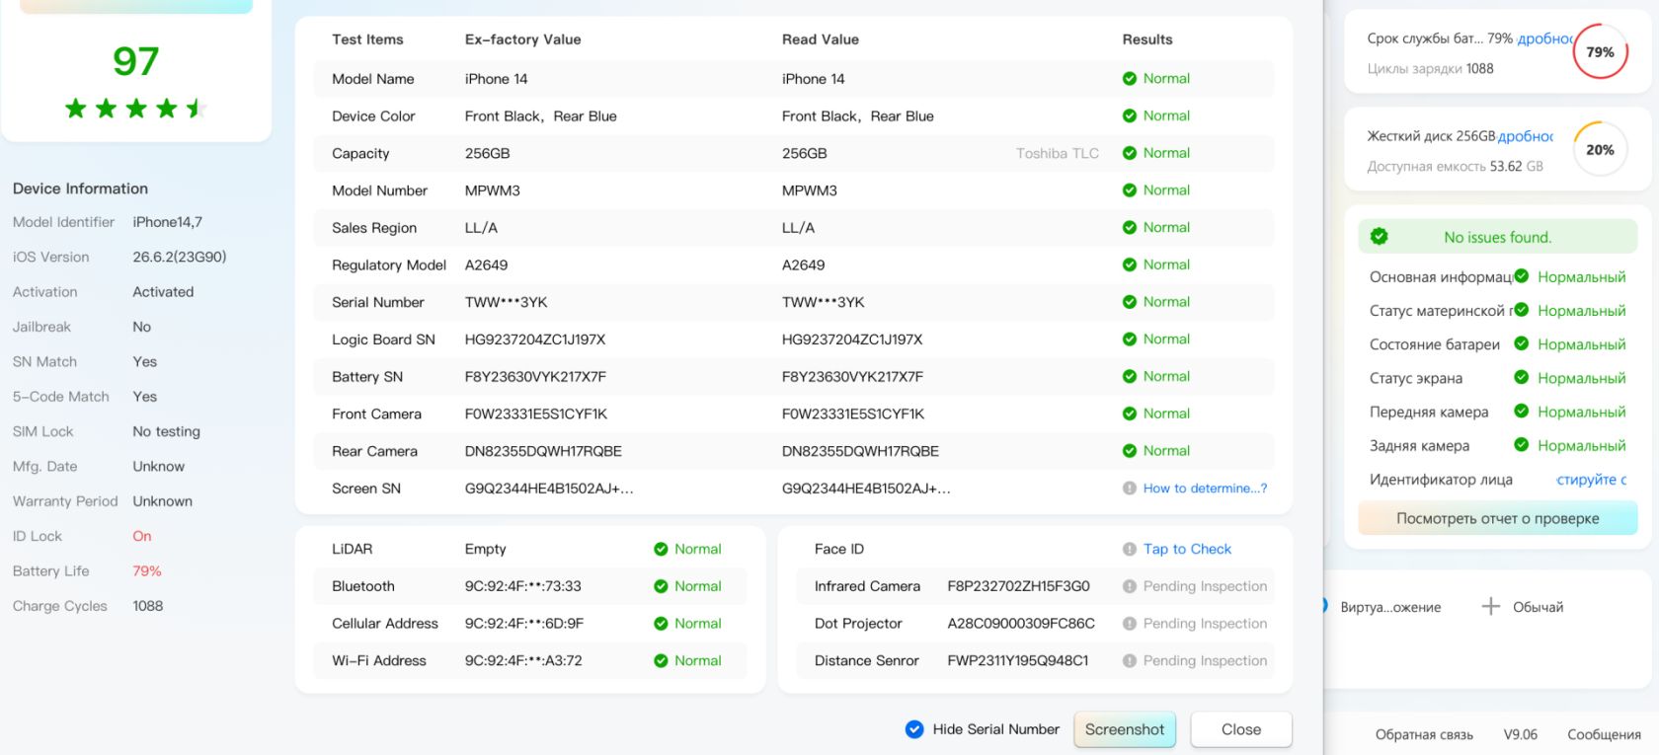The width and height of the screenshot is (1659, 755).
Task: Select the Вирту...ожение option
Action: tap(1390, 607)
